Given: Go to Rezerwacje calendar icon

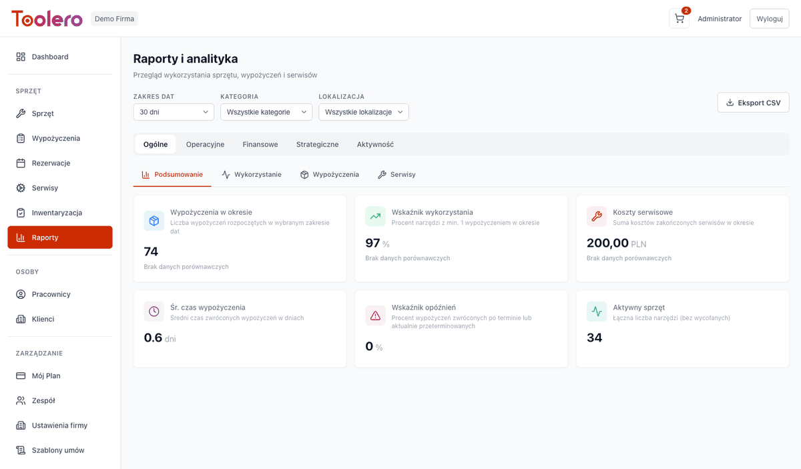Looking at the screenshot, I should coord(21,163).
